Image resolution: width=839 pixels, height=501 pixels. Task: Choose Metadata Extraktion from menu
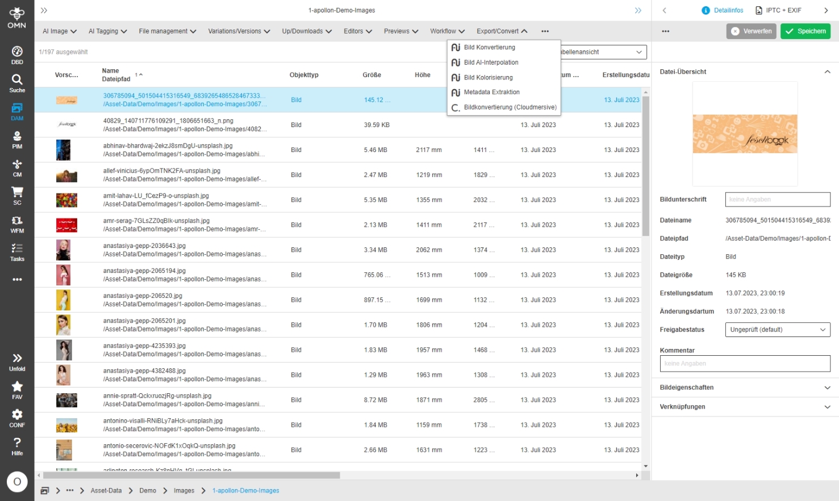(x=491, y=92)
